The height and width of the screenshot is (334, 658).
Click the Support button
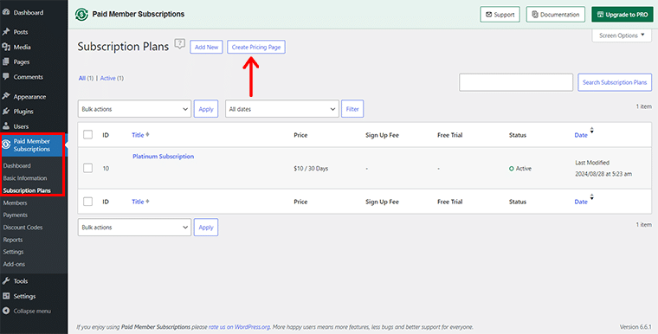(x=500, y=14)
